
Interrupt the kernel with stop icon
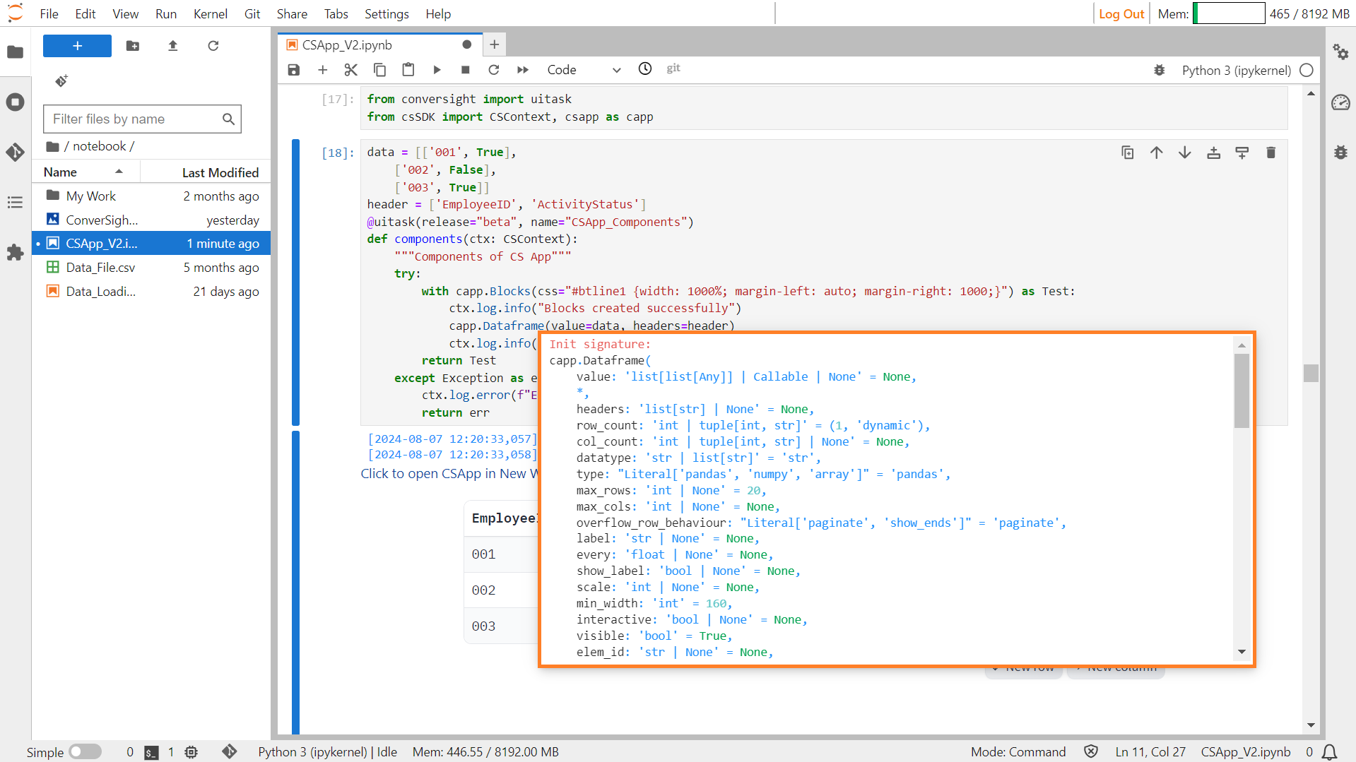(466, 69)
